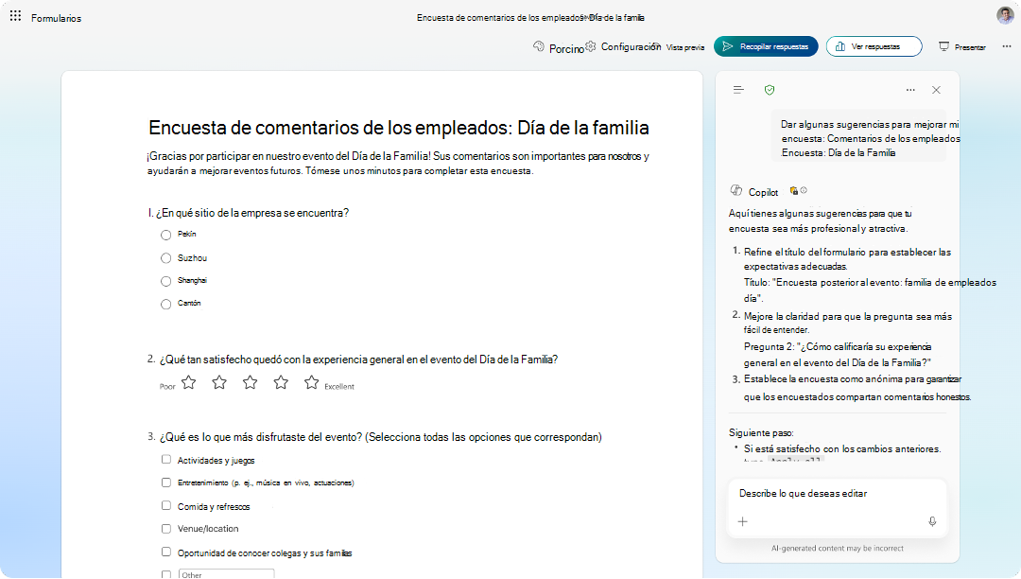Click the Other text field
The width and height of the screenshot is (1021, 579).
[226, 574]
